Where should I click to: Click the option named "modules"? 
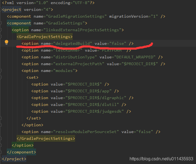tap(50, 71)
